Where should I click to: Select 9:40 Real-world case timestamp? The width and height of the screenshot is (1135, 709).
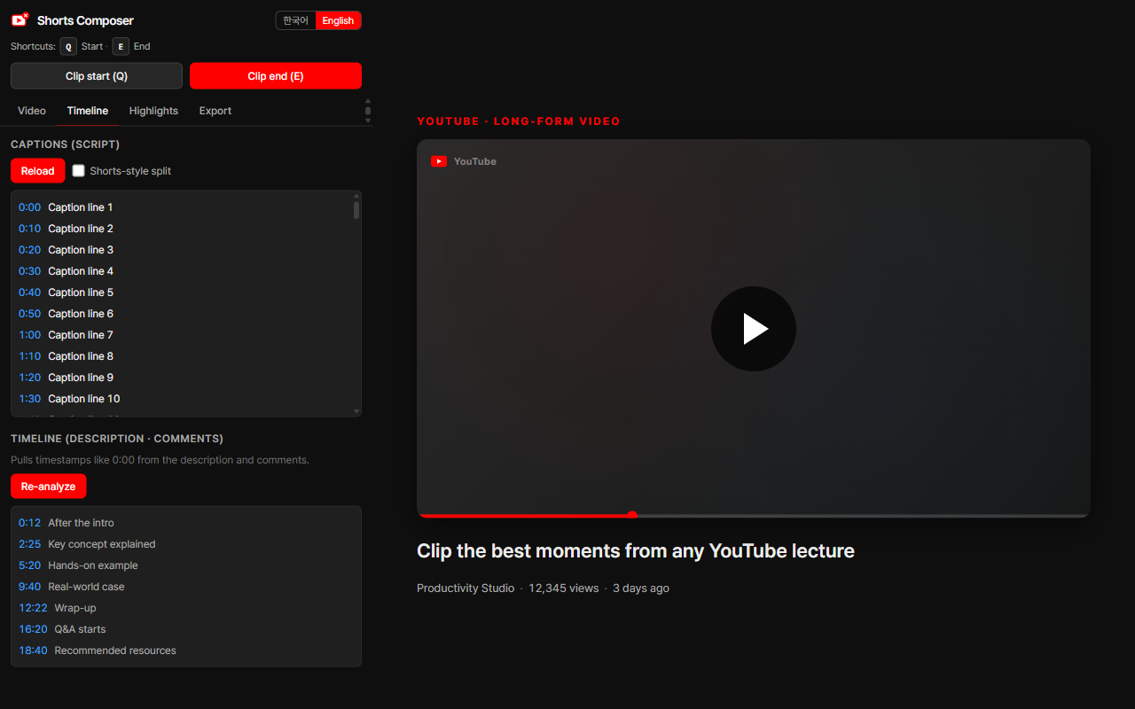pyautogui.click(x=186, y=587)
